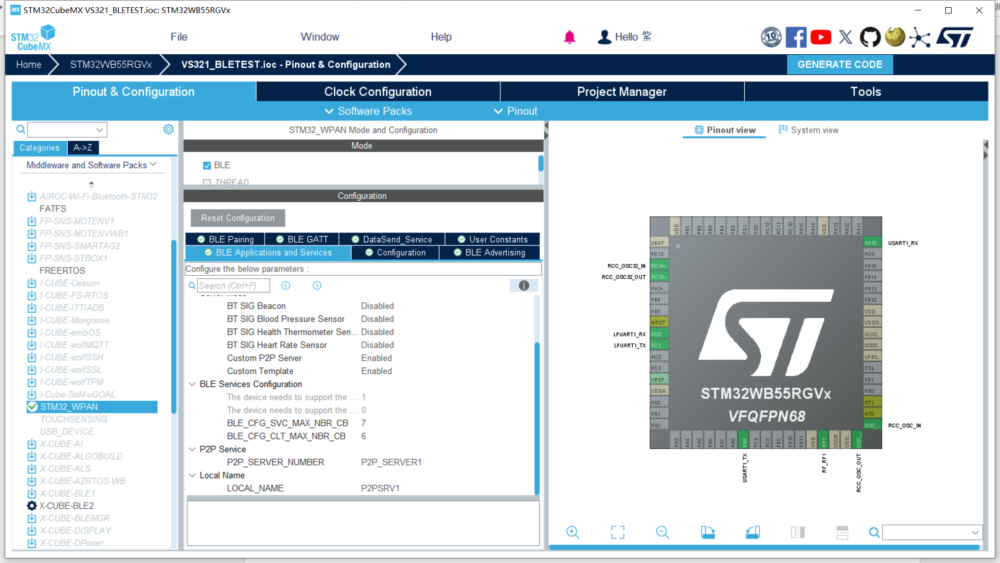Rotate the chip counterclockwise
The height and width of the screenshot is (563, 1000).
click(753, 532)
